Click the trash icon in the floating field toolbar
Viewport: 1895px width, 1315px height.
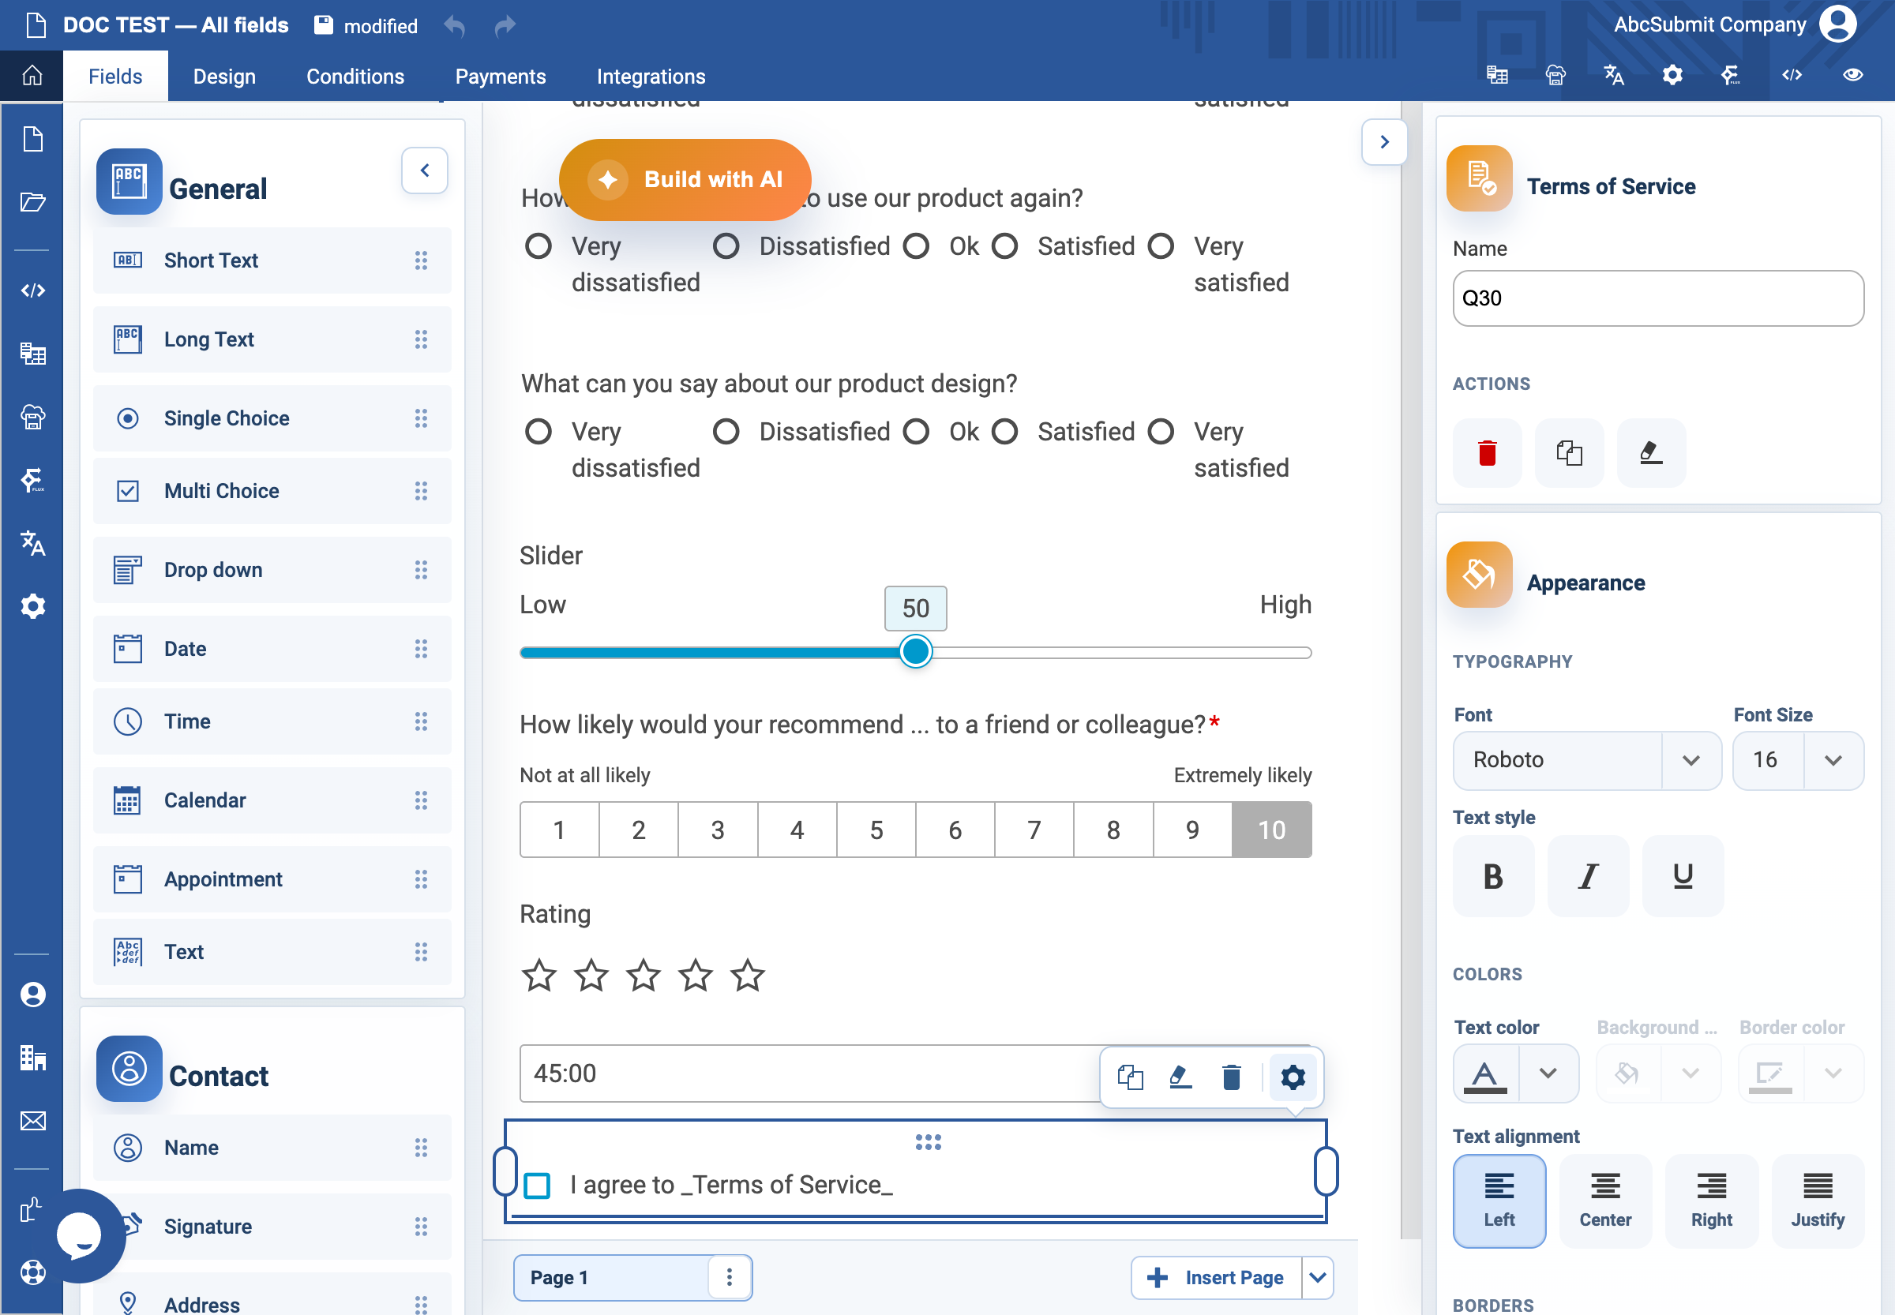coord(1231,1077)
